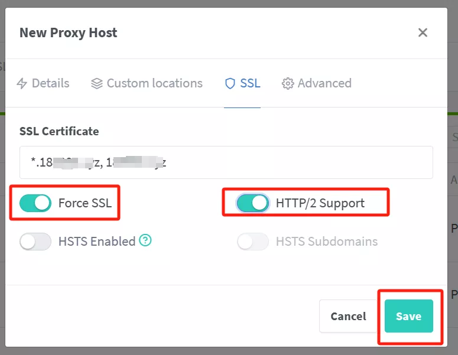Screen dimensions: 458x355
Task: Click the shield icon on the SSL tab
Action: [x=230, y=83]
